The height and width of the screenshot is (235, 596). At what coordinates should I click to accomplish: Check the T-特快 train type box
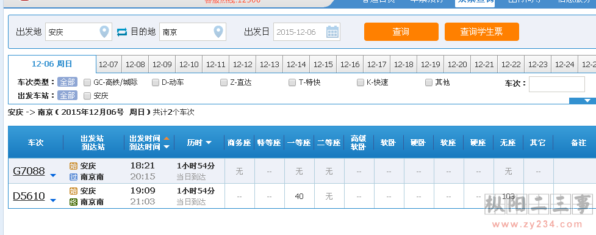(x=292, y=82)
